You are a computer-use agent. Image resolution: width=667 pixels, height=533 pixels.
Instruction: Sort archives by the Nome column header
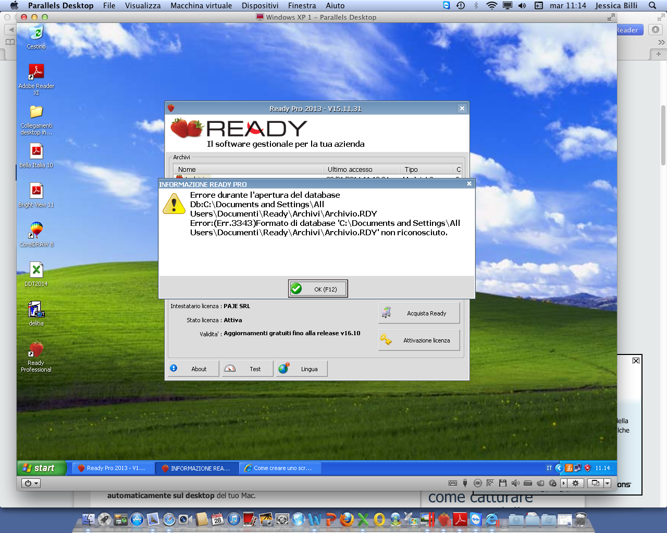(x=248, y=170)
